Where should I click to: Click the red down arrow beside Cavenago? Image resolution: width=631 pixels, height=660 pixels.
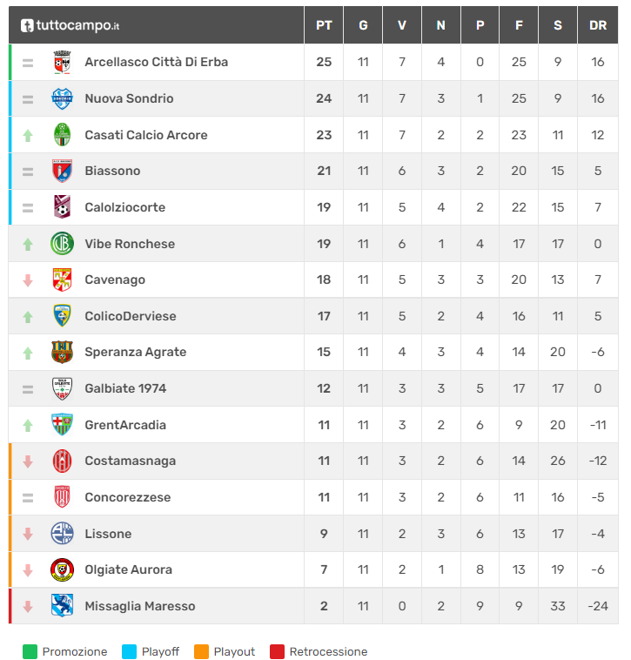pyautogui.click(x=28, y=279)
